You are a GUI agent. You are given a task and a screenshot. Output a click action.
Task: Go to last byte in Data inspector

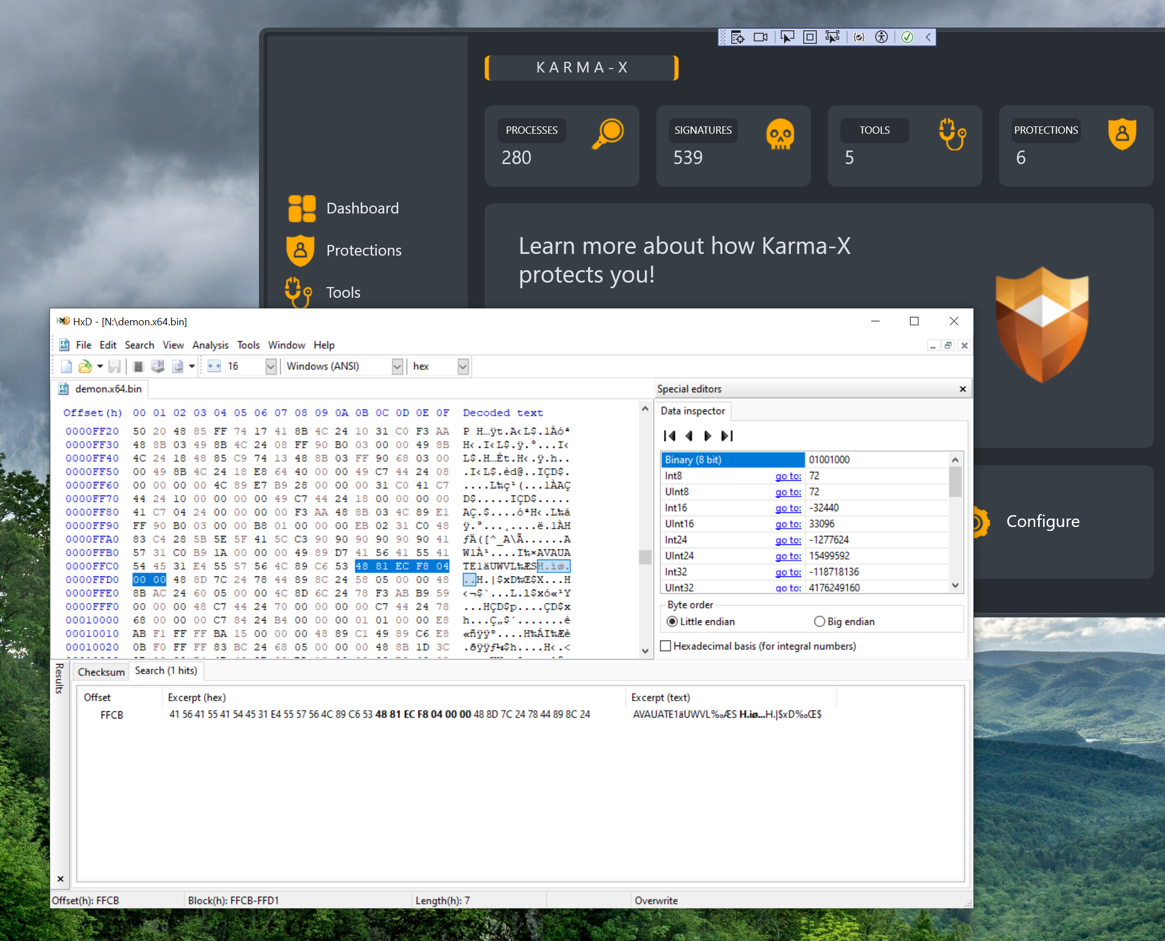[x=727, y=436]
